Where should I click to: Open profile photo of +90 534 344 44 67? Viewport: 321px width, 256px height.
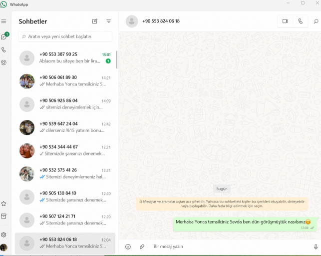[27, 150]
